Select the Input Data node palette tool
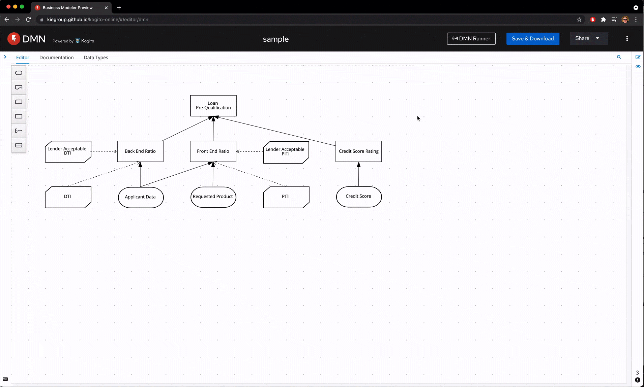Screen dimensions: 644x387 [x=19, y=73]
